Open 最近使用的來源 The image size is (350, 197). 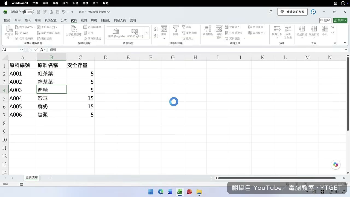pyautogui.click(x=48, y=33)
